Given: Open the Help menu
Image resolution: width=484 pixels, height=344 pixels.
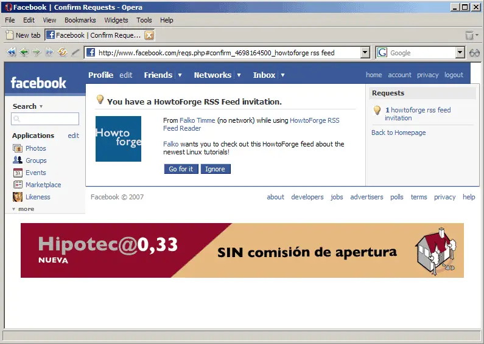Looking at the screenshot, I should (x=166, y=20).
